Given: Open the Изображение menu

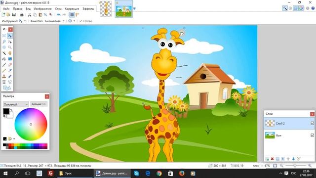Looking at the screenshot, I should click(42, 9).
